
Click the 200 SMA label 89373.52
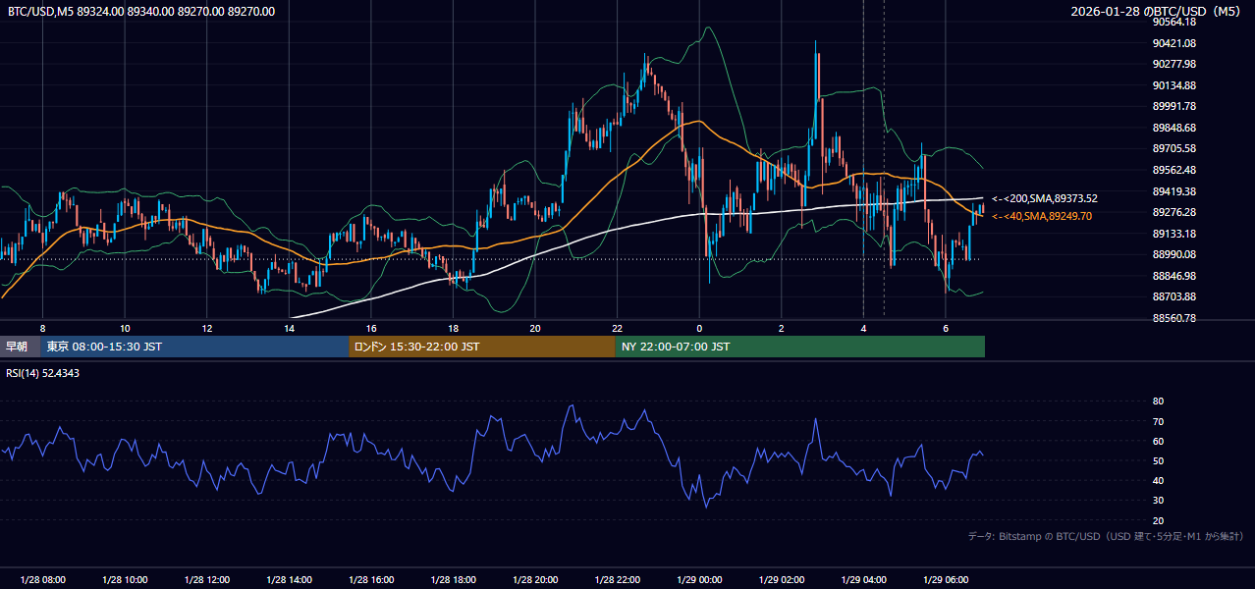(1045, 198)
